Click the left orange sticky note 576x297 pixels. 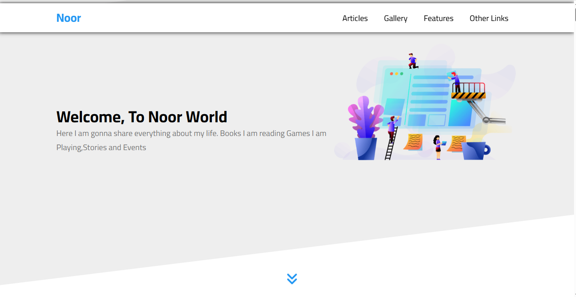coord(413,142)
